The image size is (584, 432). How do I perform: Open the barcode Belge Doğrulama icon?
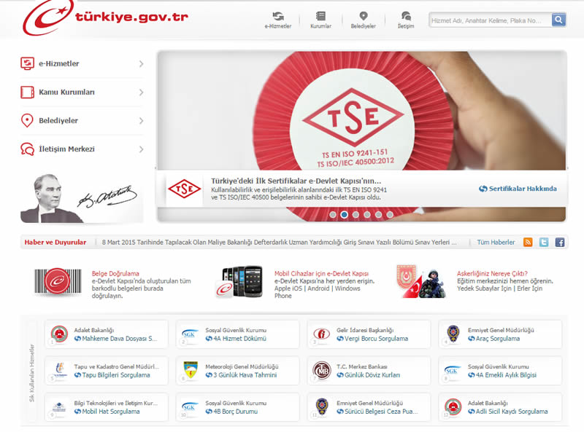point(60,282)
